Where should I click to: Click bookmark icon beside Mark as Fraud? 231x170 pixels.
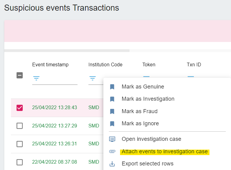[112, 112]
